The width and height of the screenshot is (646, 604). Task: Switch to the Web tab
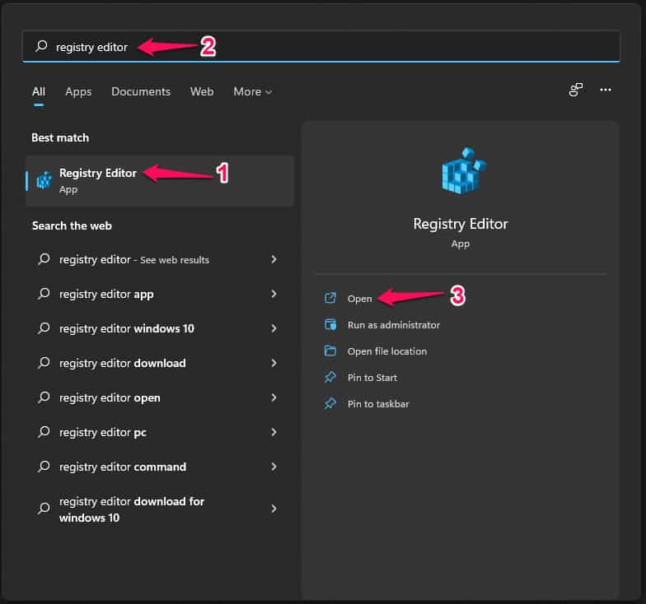coord(201,91)
